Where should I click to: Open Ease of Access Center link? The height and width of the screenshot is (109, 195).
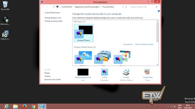pos(53,79)
